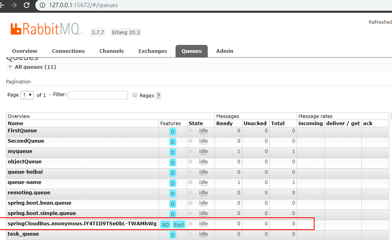Click the RabbitMQ logo
Image resolution: width=392 pixels, height=240 pixels.
pos(46,29)
